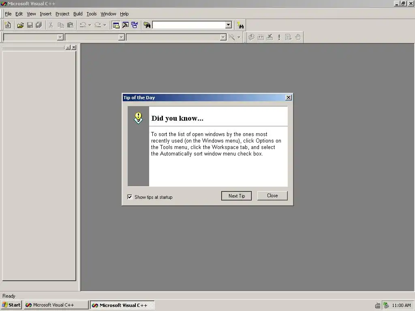Open the Project menu
The height and width of the screenshot is (311, 415).
62,14
